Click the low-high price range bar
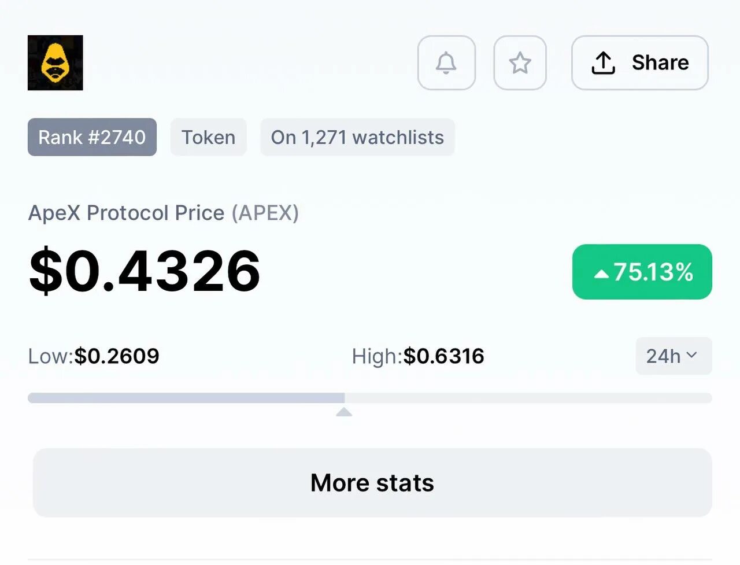 tap(370, 398)
